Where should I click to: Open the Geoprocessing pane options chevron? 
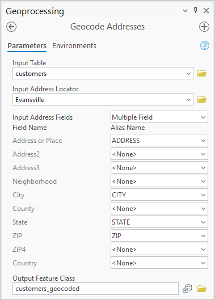coord(185,11)
